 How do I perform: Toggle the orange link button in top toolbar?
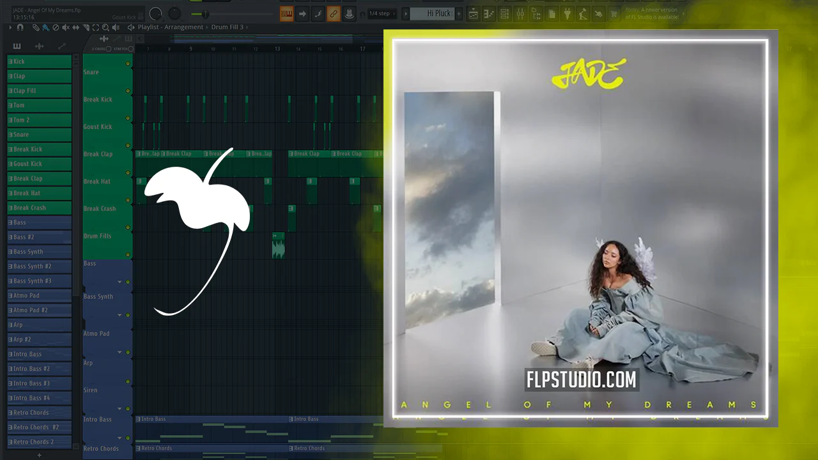[x=334, y=13]
